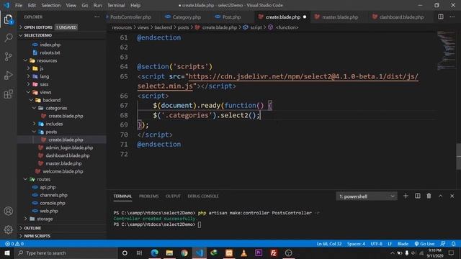Open editor more actions ellipsis
The image size is (461, 259).
[452, 17]
